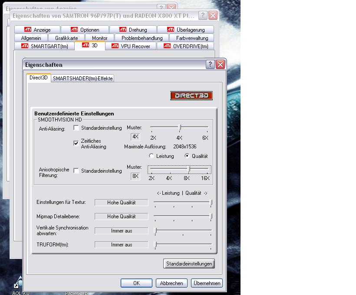Select the Qualität radio button
This screenshot has width=356, height=295.
[x=187, y=156]
